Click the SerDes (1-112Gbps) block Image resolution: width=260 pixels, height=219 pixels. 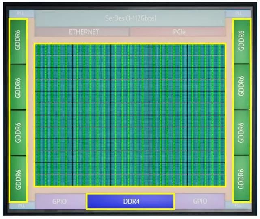130,18
